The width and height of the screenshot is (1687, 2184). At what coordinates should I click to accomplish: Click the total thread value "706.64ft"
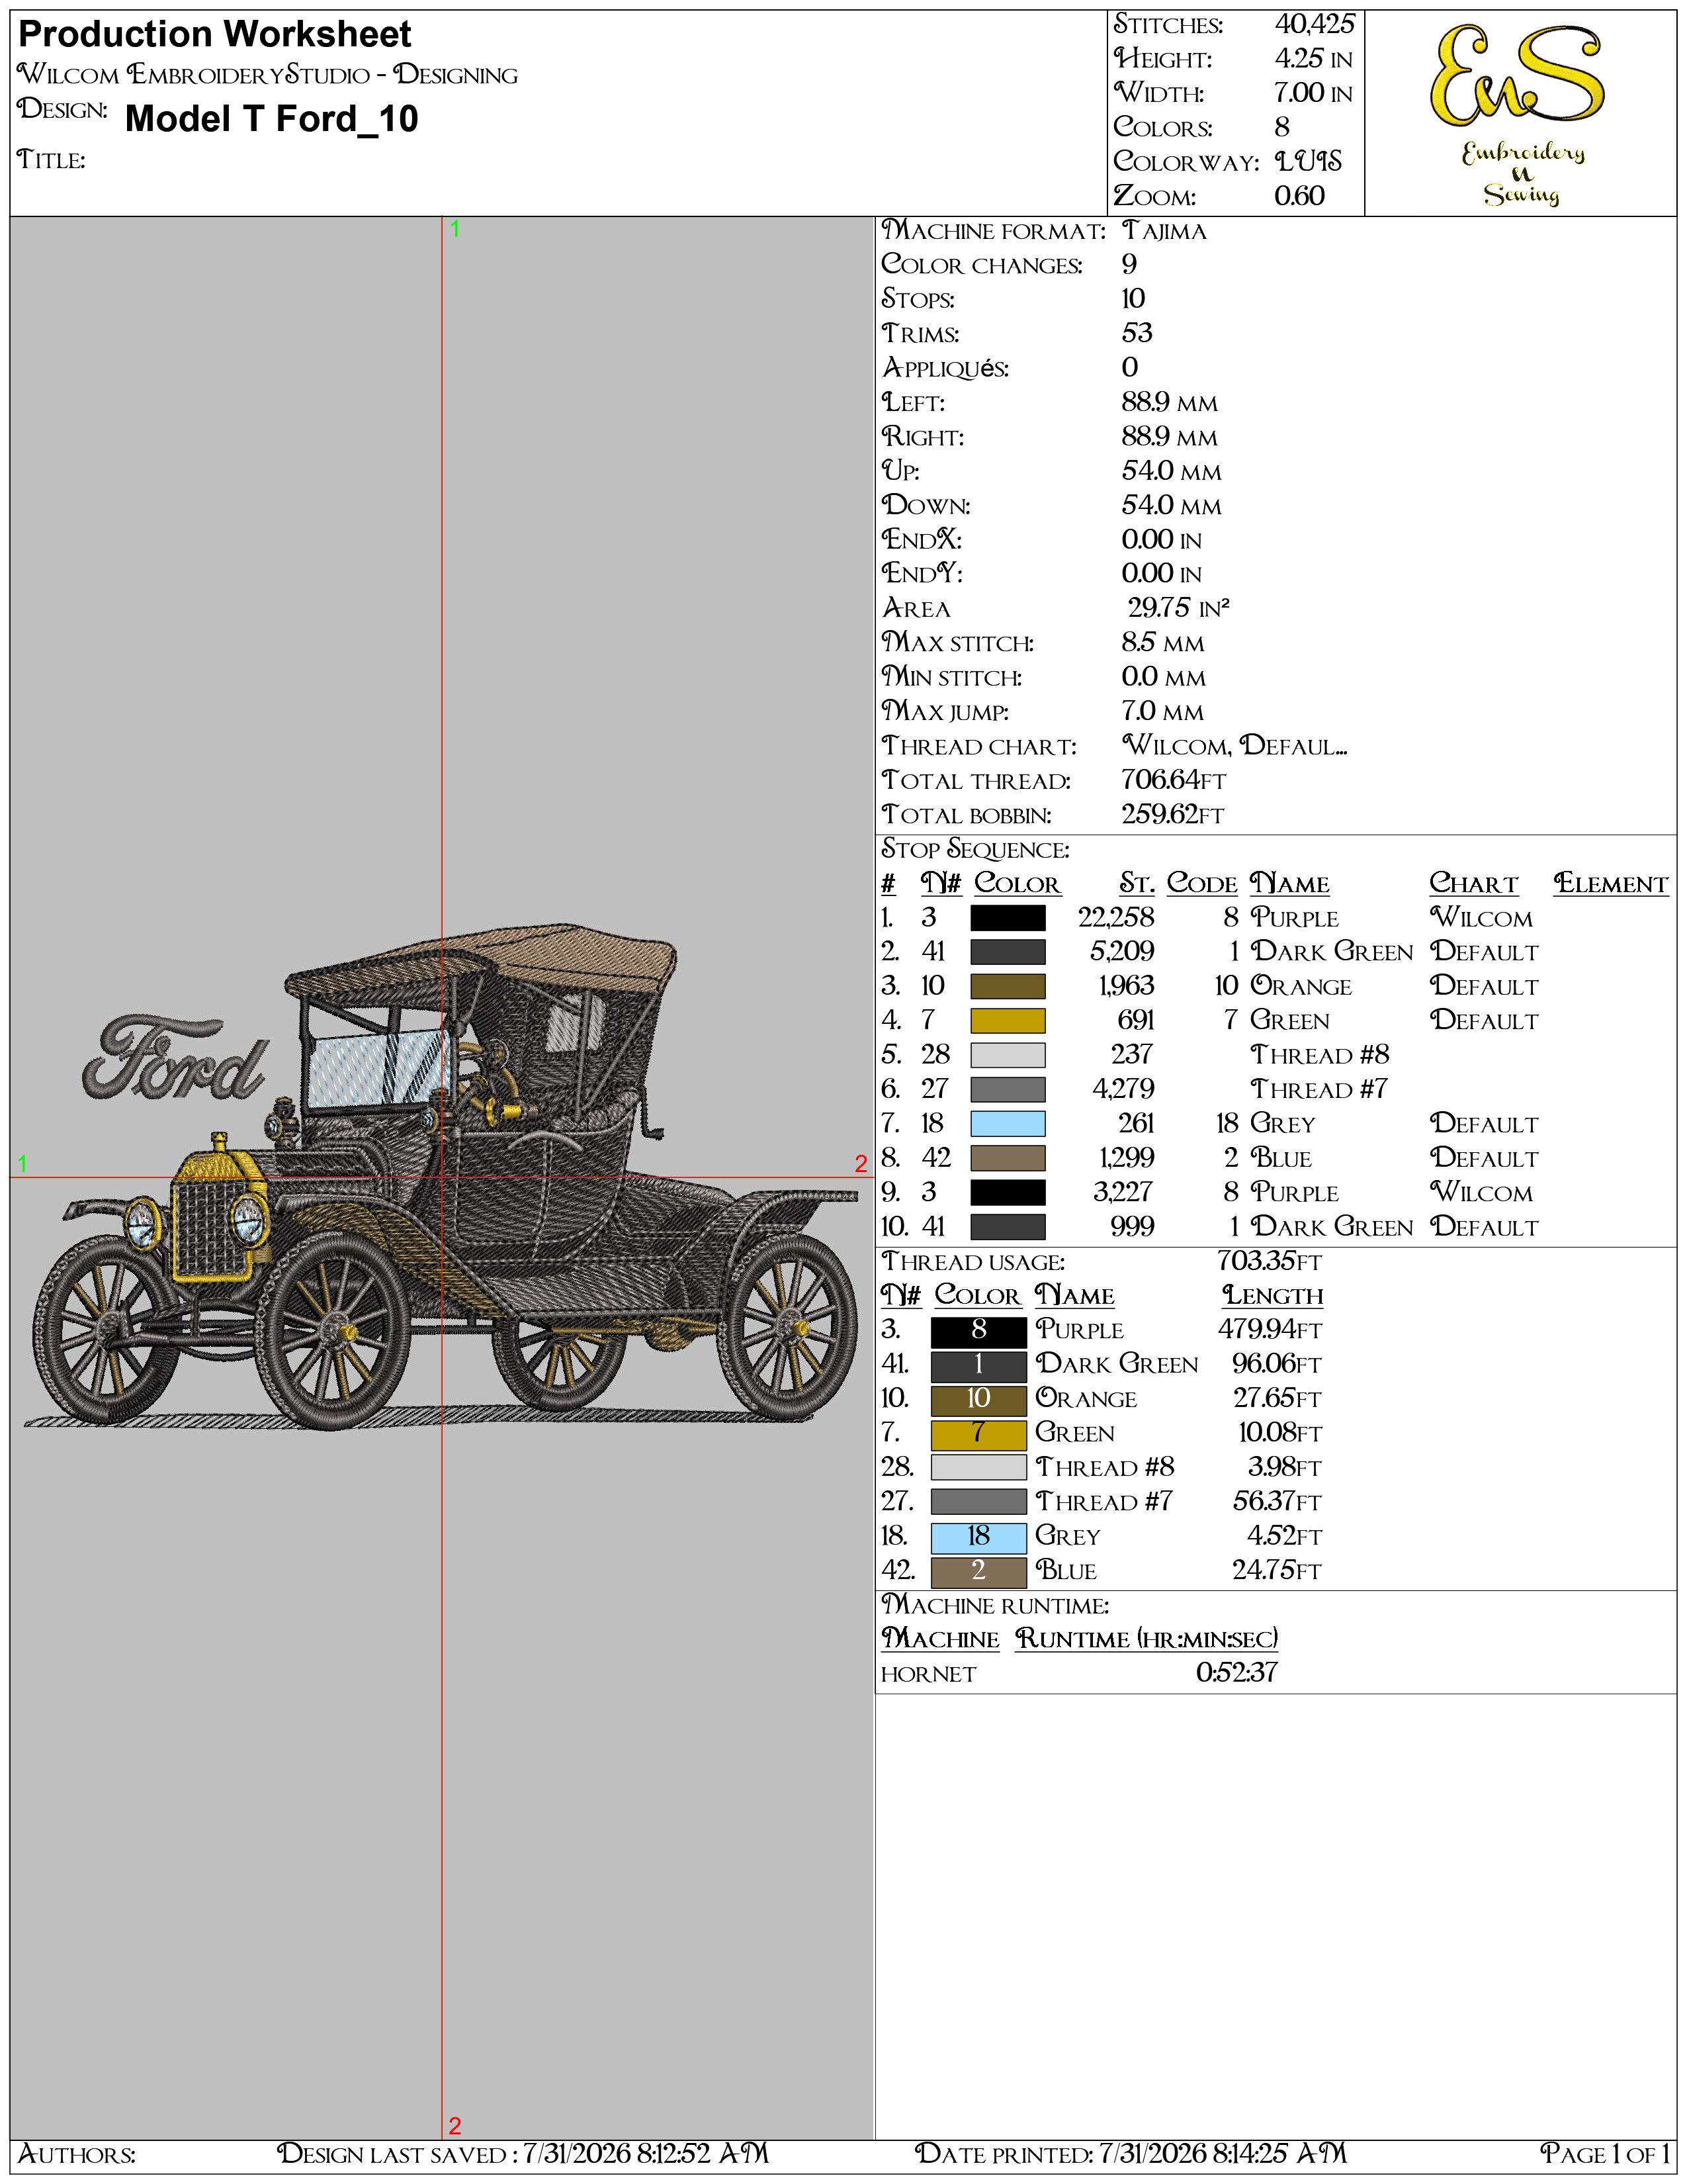(x=1174, y=780)
